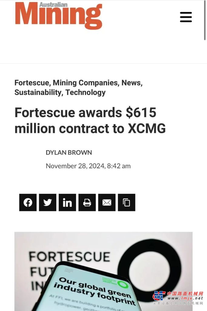Share article on LinkedIn
The height and width of the screenshot is (311, 207).
67,203
